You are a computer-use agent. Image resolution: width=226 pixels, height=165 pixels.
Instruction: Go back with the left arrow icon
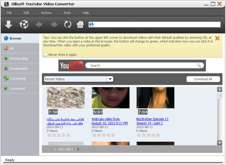[x=38, y=25]
